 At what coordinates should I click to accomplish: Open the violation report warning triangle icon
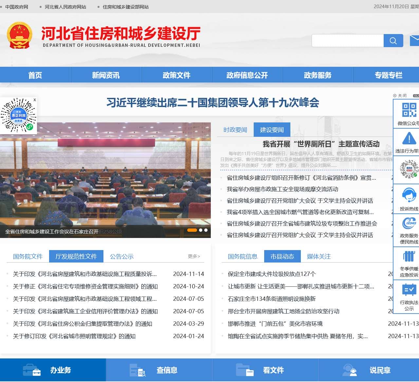click(x=409, y=138)
